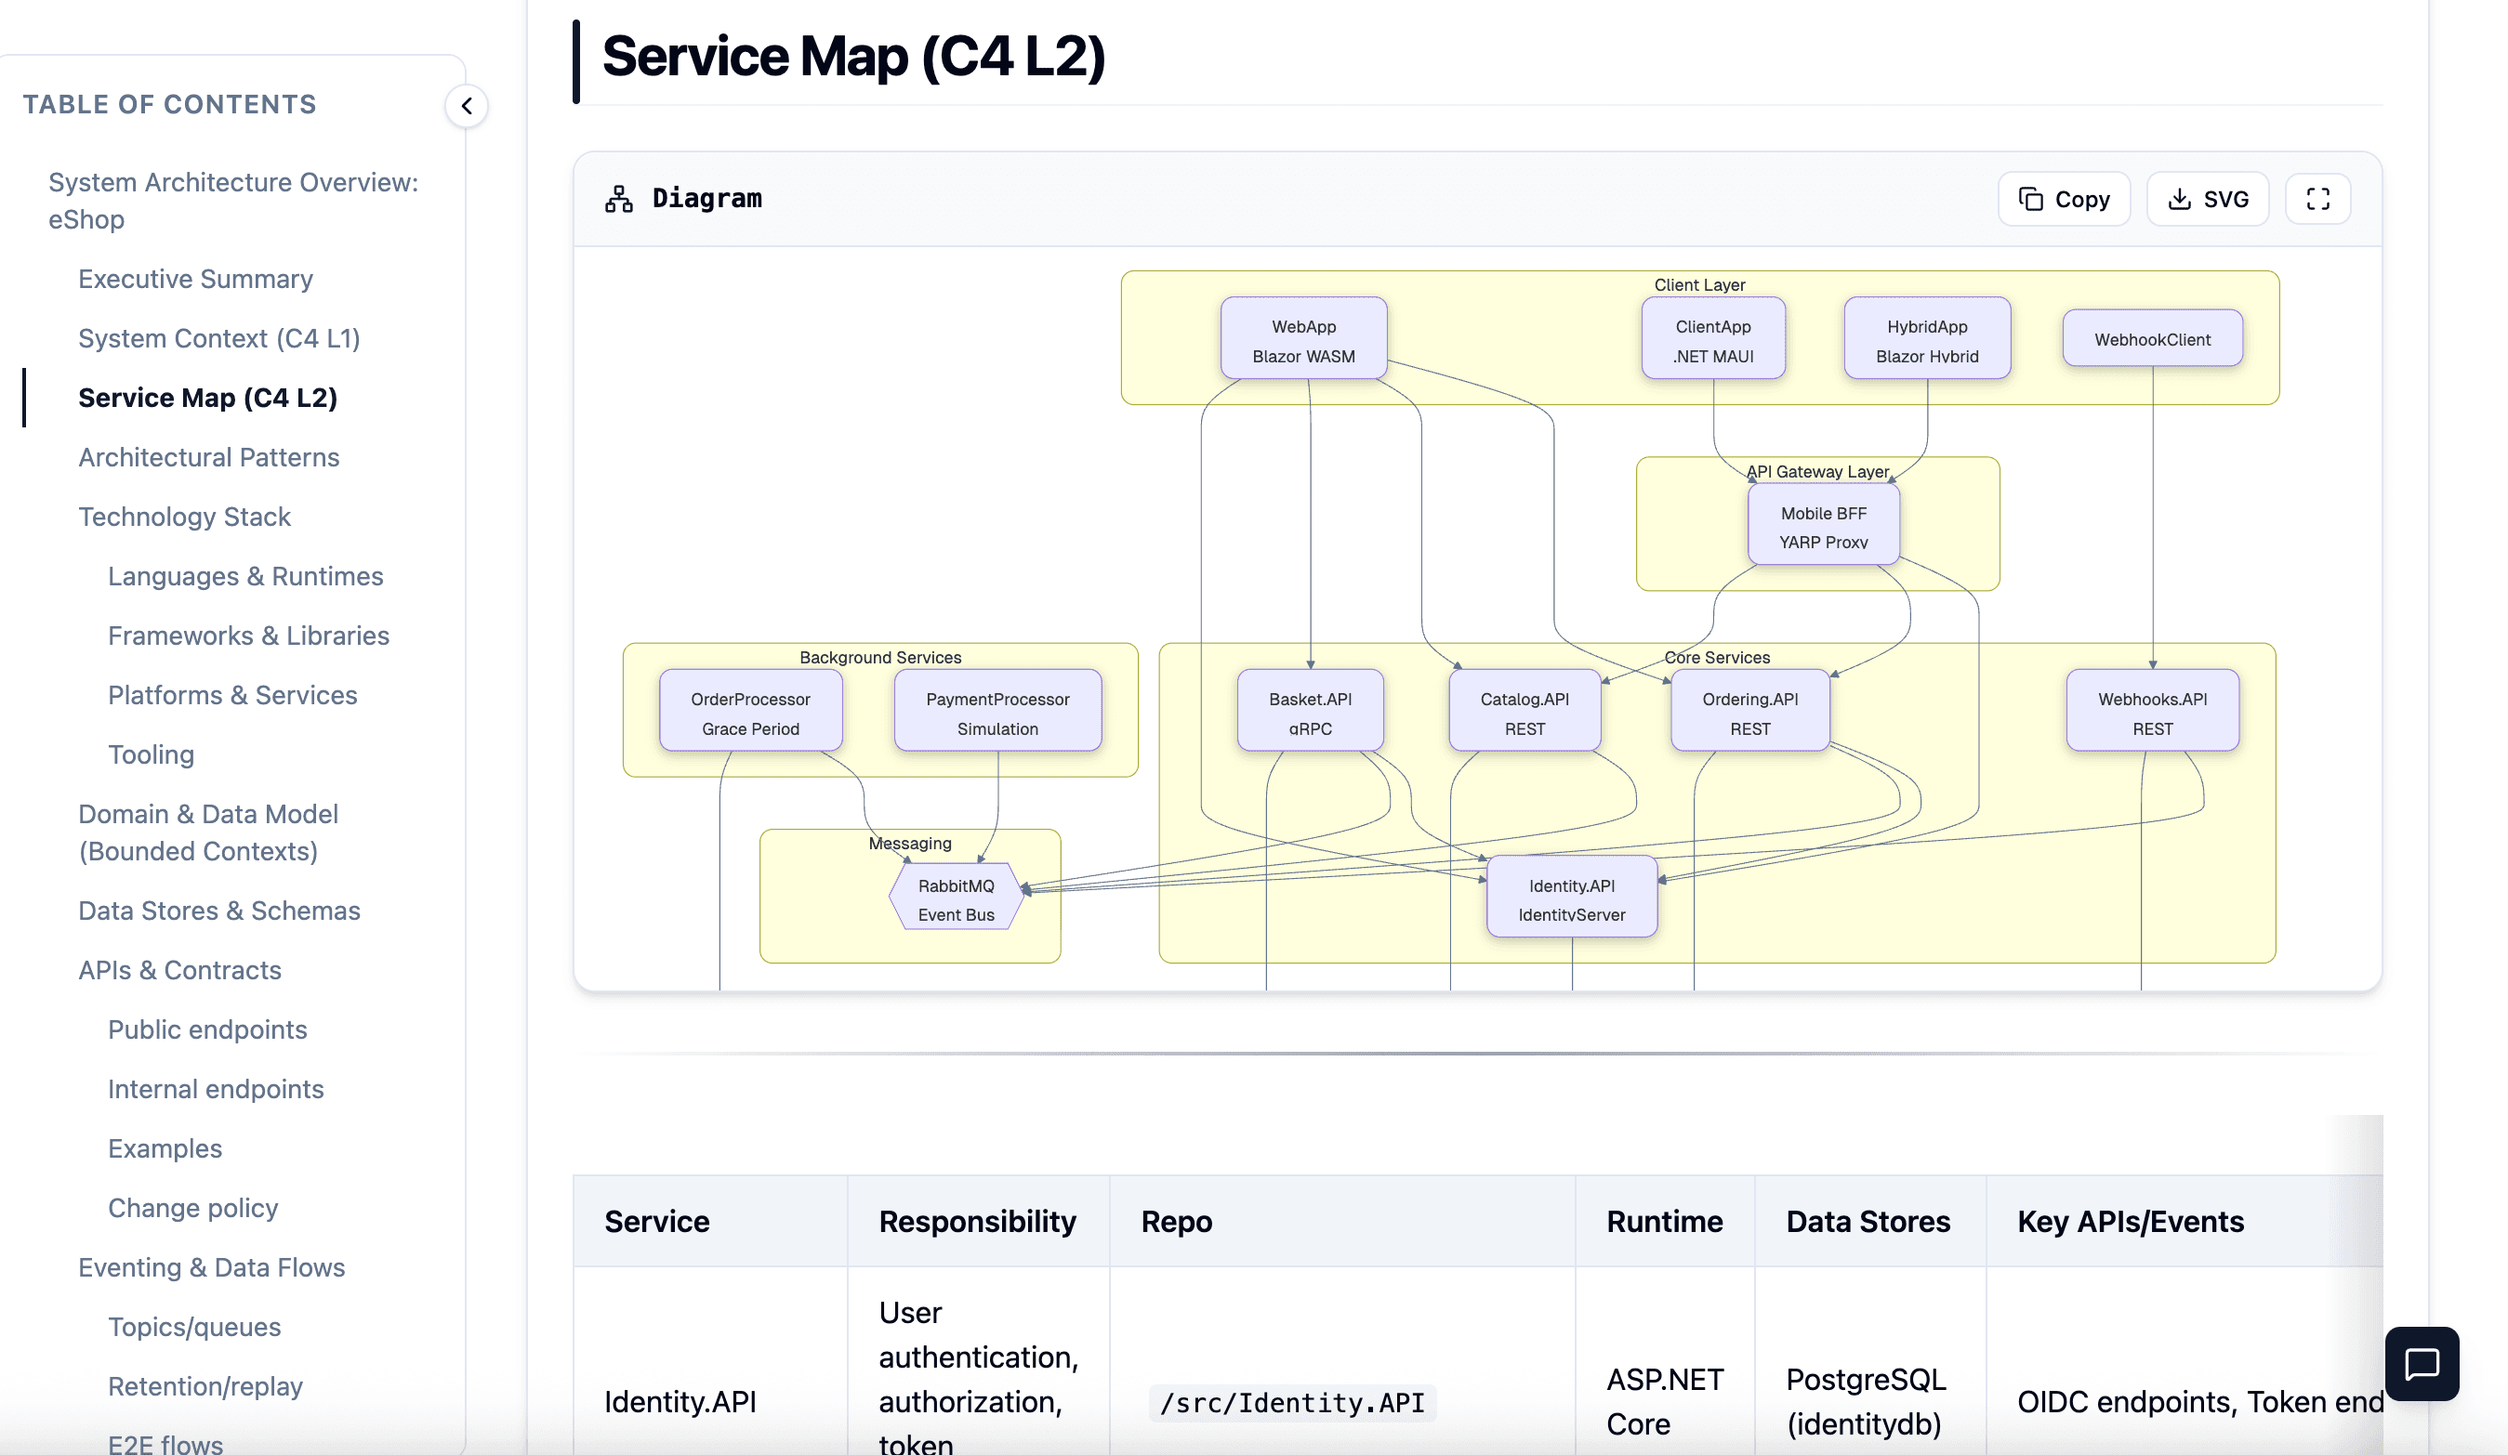
Task: Navigate to Executive Summary
Action: coord(194,279)
